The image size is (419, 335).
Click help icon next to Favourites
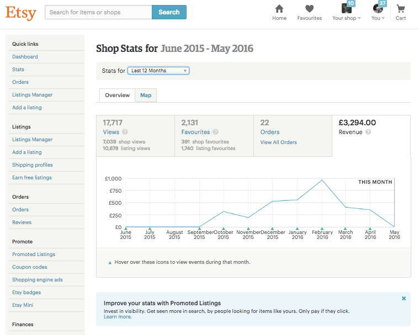[x=216, y=132]
